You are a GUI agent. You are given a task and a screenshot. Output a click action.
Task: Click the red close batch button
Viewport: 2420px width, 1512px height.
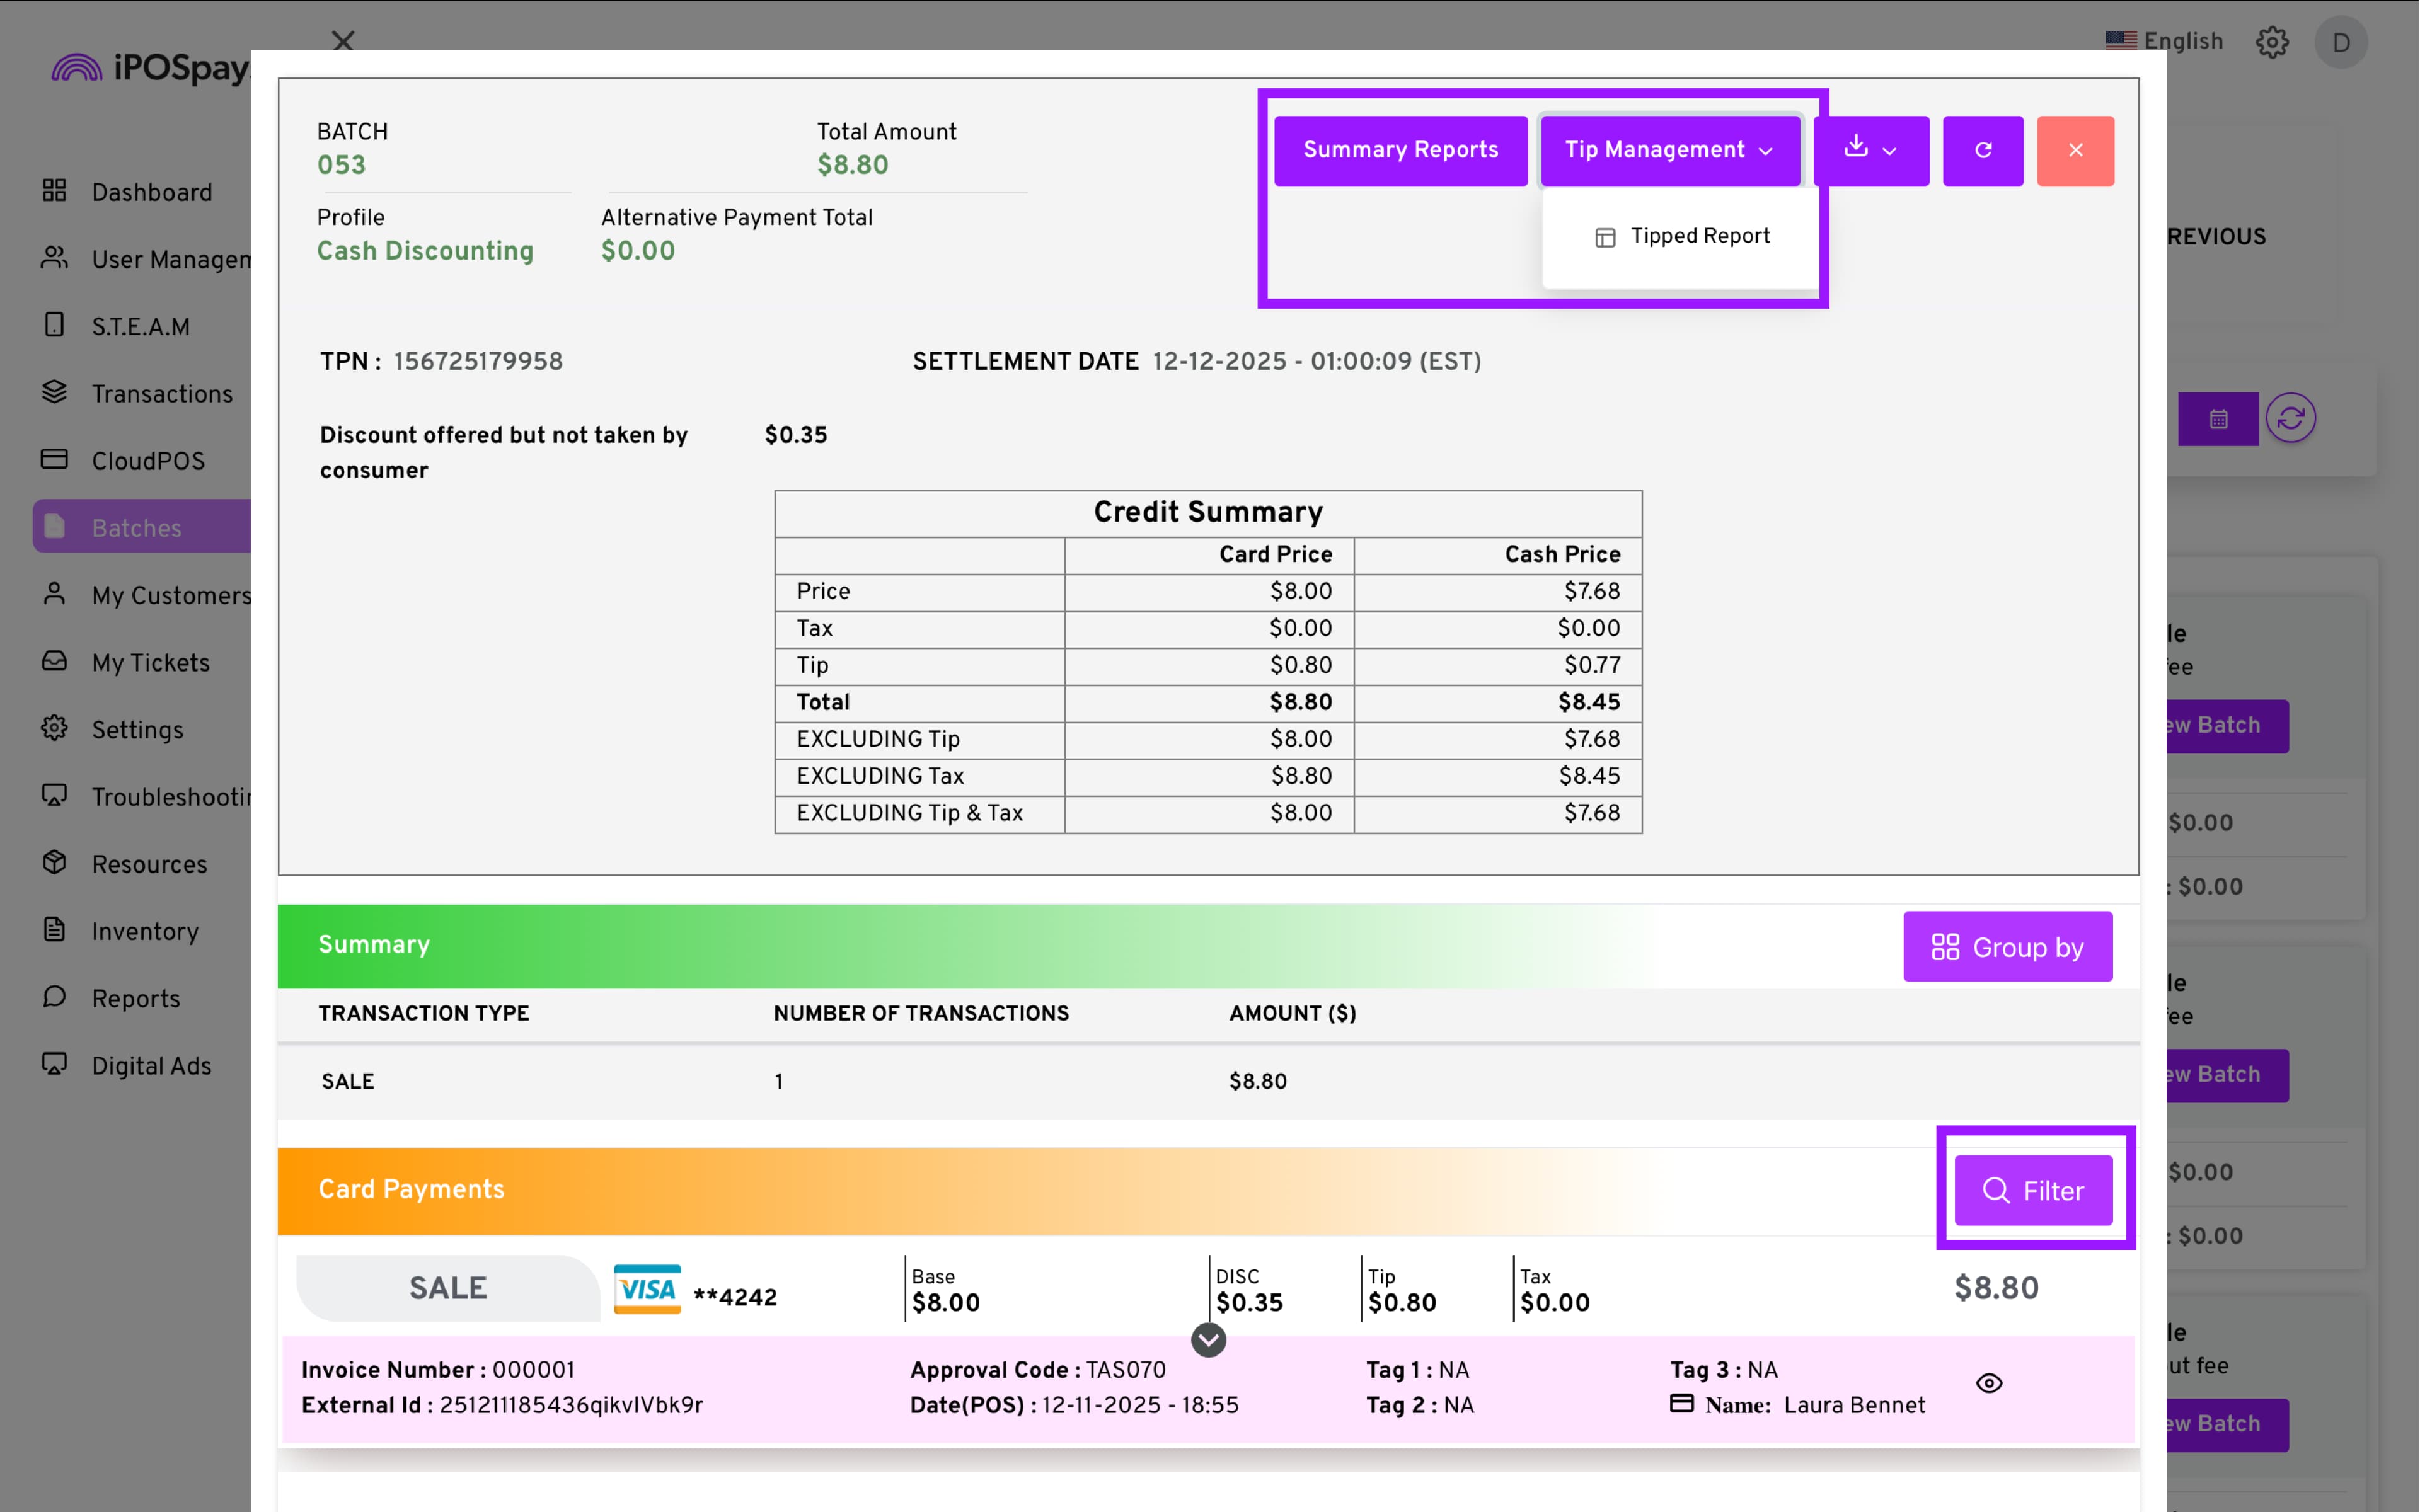(2075, 150)
